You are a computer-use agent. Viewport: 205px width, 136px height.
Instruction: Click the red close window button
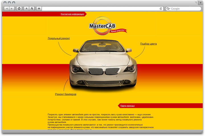click(5, 3)
